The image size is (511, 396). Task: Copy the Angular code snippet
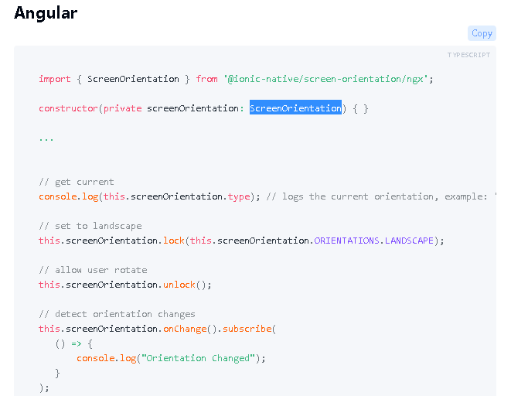pyautogui.click(x=482, y=33)
